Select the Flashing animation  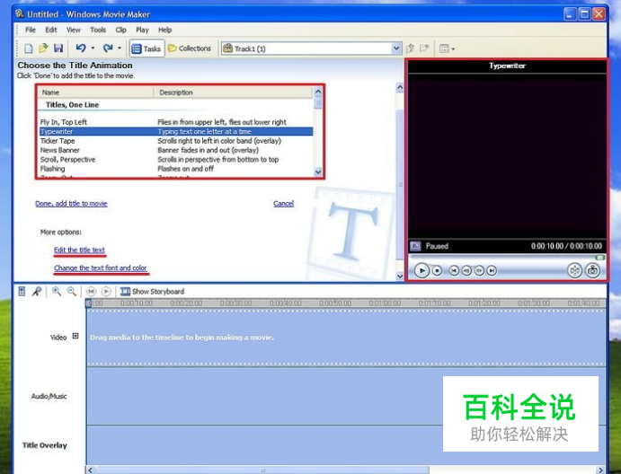(176, 169)
